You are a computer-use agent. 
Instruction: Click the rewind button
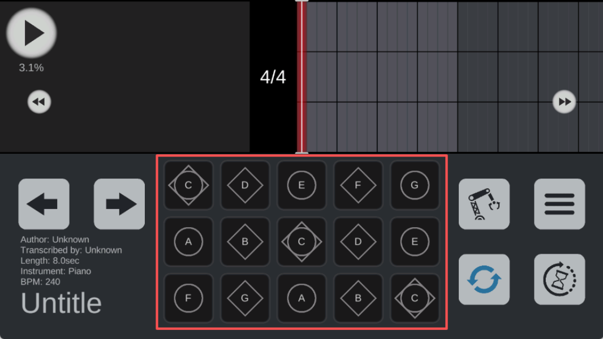pos(39,102)
